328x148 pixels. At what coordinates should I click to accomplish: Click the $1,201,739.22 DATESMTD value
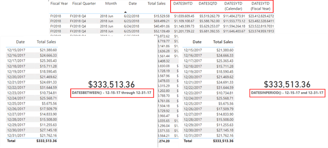[184, 31]
